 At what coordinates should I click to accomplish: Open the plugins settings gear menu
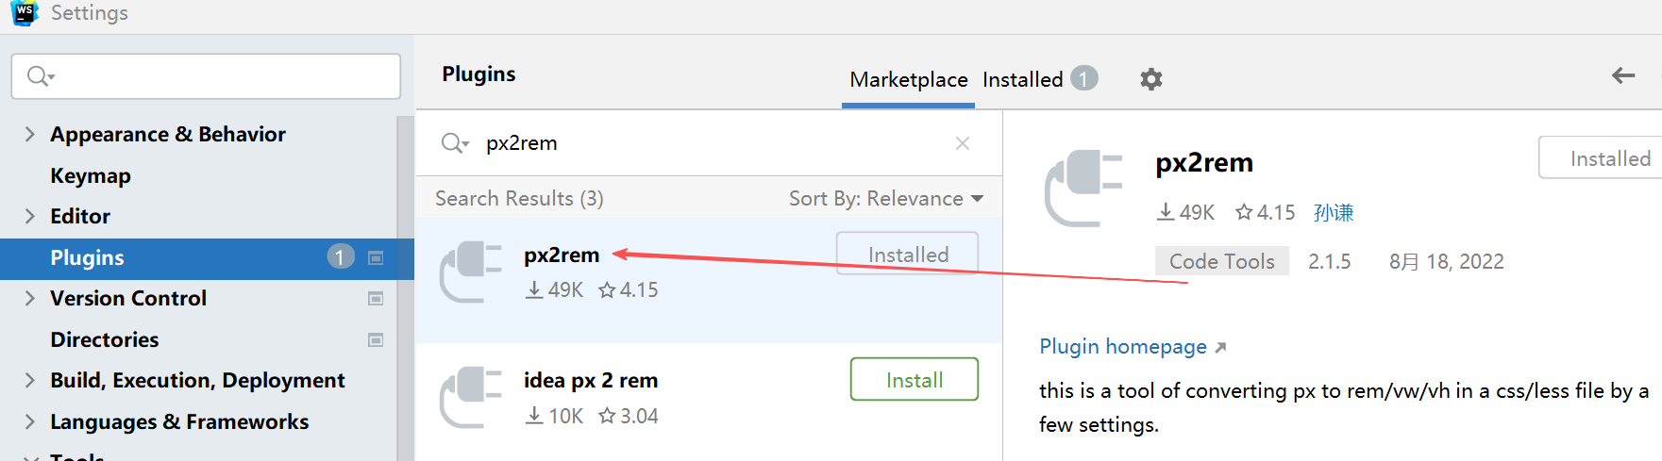[x=1150, y=79]
